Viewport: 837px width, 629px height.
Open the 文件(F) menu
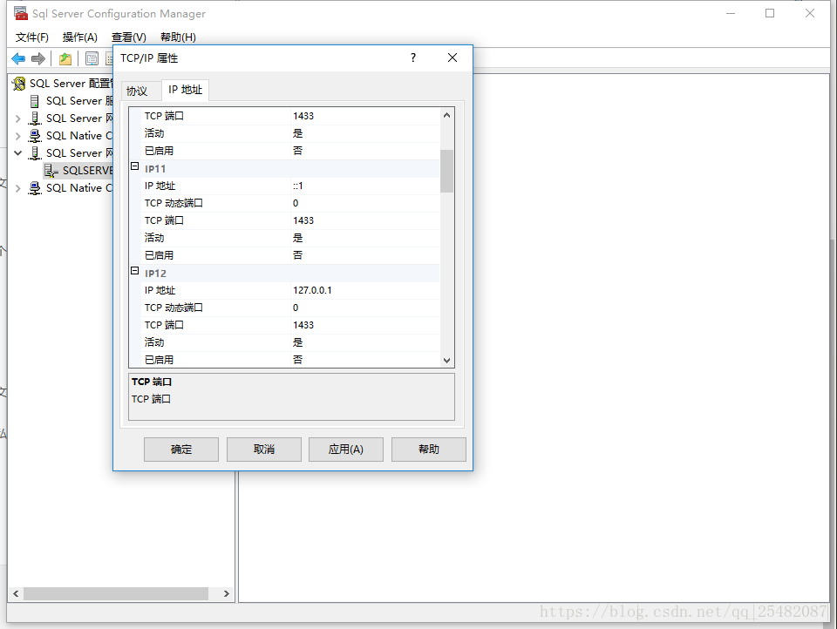[x=32, y=37]
